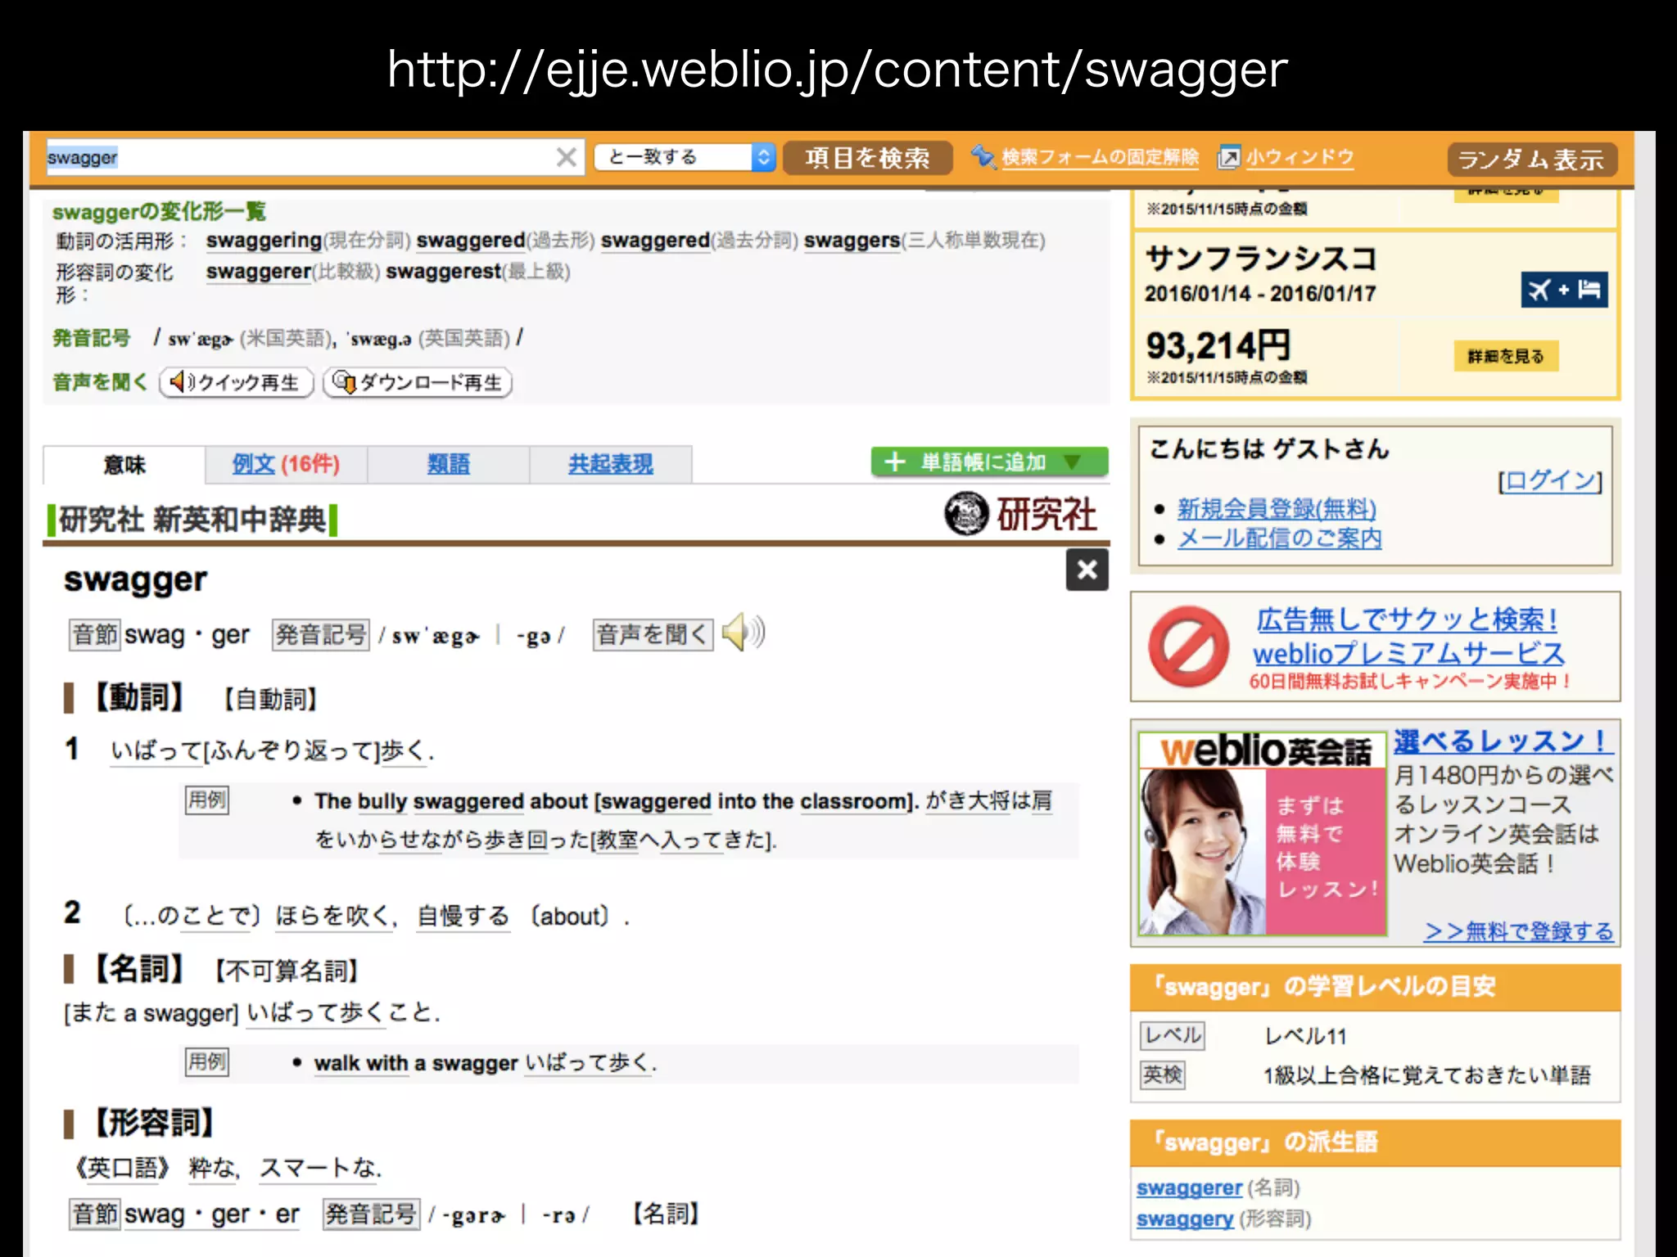Open the と一致する match-type dropdown
Screen dimensions: 1677x1257
684,157
